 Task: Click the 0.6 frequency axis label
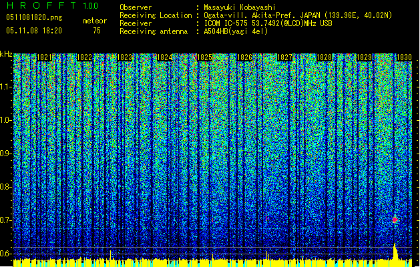(6, 254)
